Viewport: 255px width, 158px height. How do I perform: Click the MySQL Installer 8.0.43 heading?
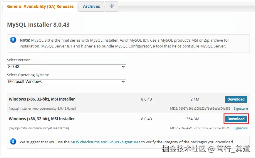click(x=38, y=25)
